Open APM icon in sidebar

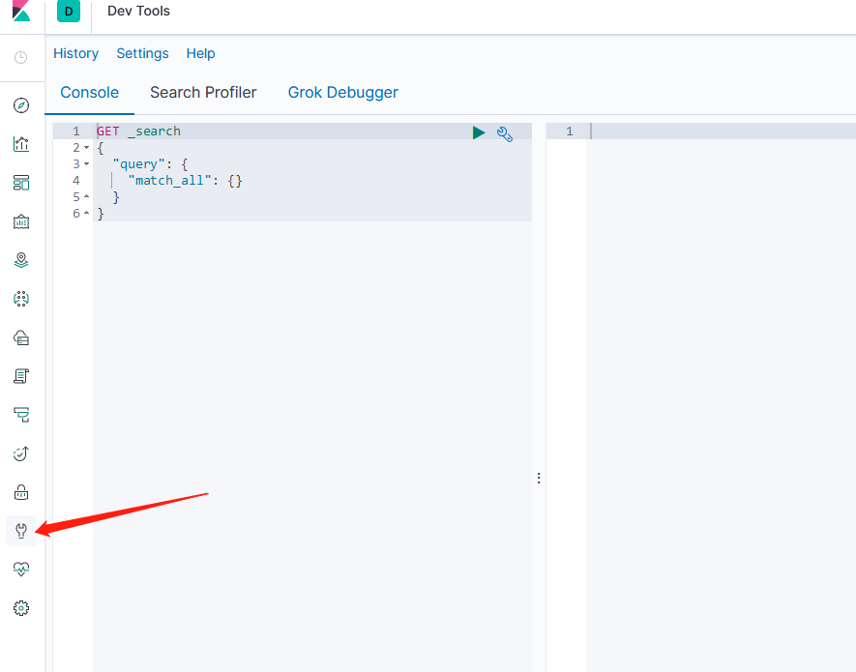point(20,415)
